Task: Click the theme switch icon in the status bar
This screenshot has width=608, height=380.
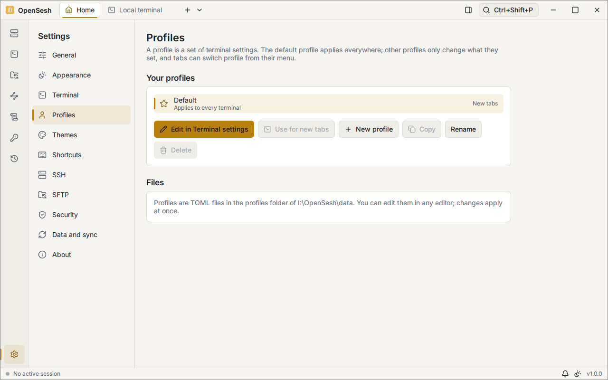Action: click(x=578, y=374)
